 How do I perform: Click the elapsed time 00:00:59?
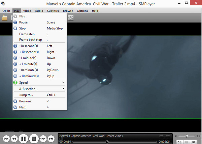[x=65, y=142]
